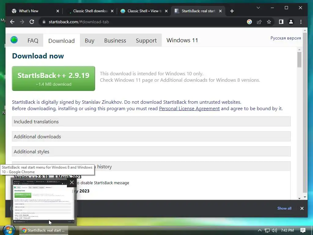Click the Windows Start orb
This screenshot has width=313, height=235.
coord(9,230)
